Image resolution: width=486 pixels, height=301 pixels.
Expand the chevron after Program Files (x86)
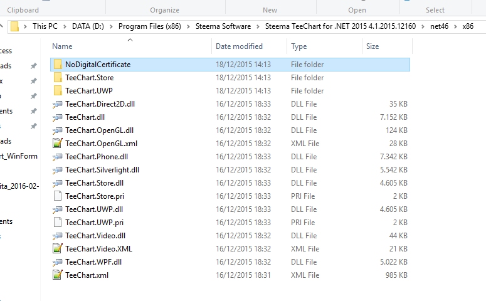[188, 27]
